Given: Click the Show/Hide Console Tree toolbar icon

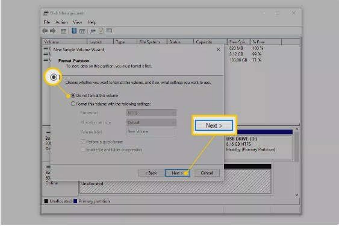Looking at the screenshot, I should [63, 31].
